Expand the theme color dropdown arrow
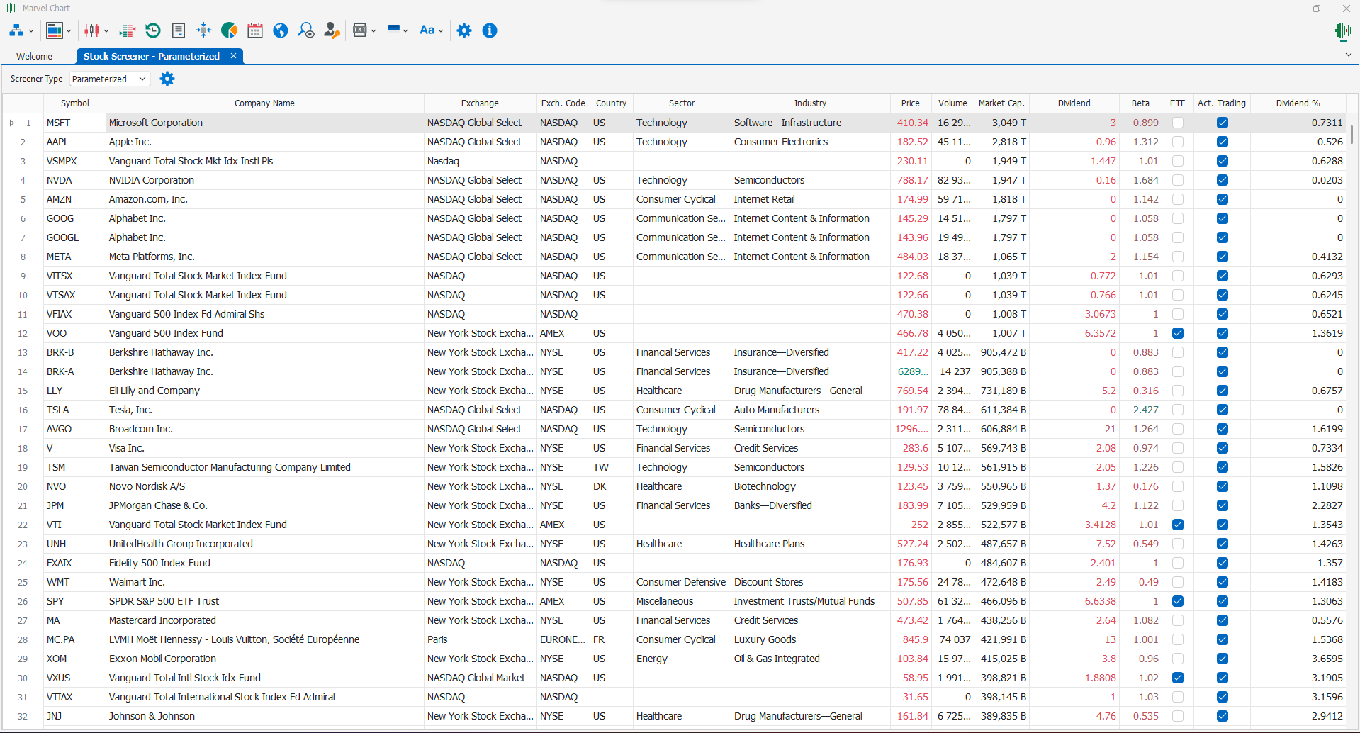Screen dimensions: 1360x733 405,31
